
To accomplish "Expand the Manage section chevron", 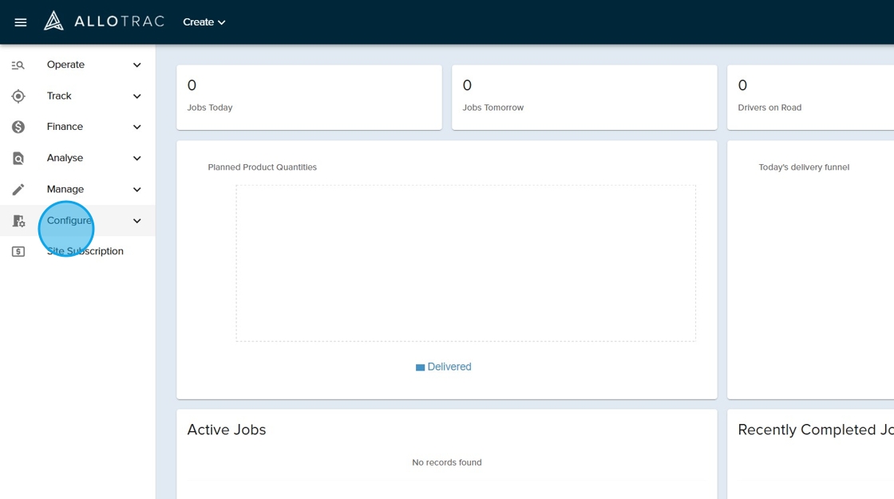I will click(136, 190).
